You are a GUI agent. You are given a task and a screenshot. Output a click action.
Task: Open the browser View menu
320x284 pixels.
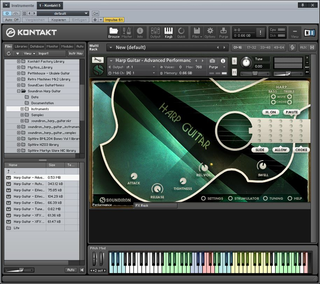coord(29,54)
